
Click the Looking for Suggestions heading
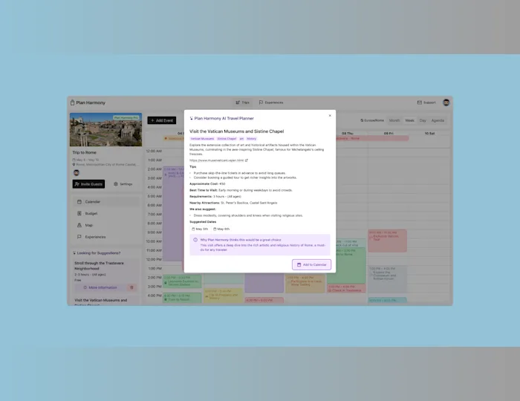pos(99,253)
